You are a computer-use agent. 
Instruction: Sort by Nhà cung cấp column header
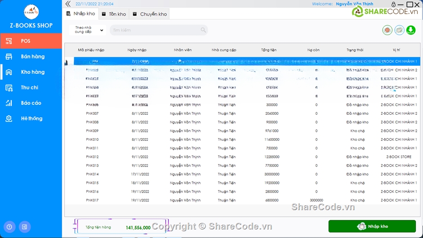click(224, 50)
